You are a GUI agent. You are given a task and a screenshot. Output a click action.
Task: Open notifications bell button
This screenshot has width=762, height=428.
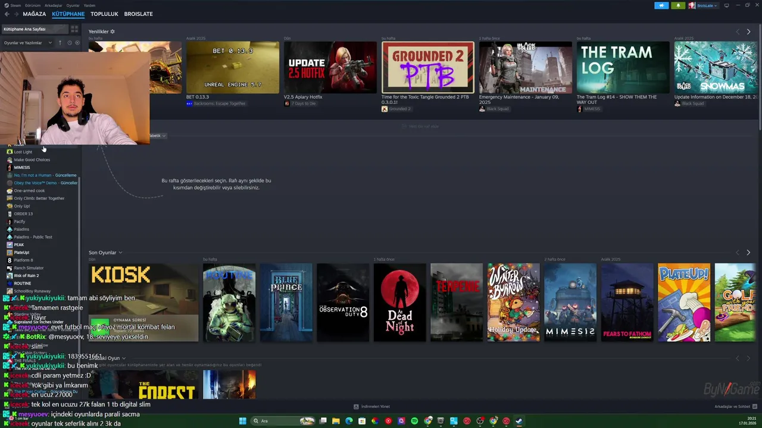pyautogui.click(x=677, y=5)
